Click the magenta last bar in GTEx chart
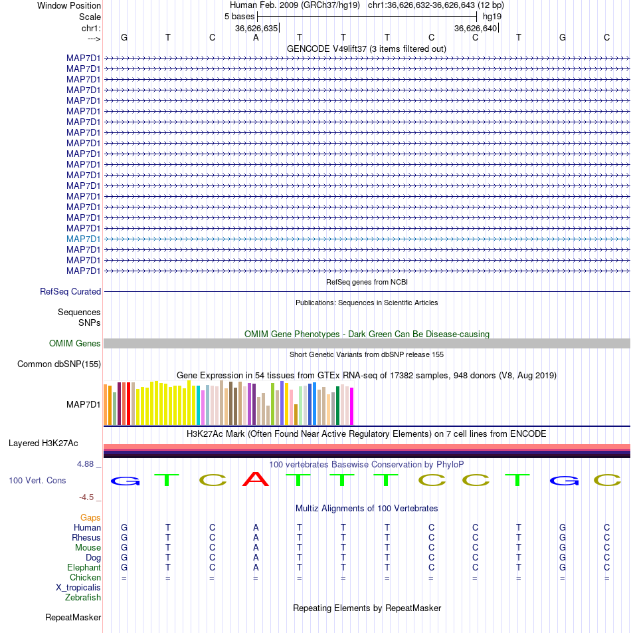631x633 pixels. 351,406
